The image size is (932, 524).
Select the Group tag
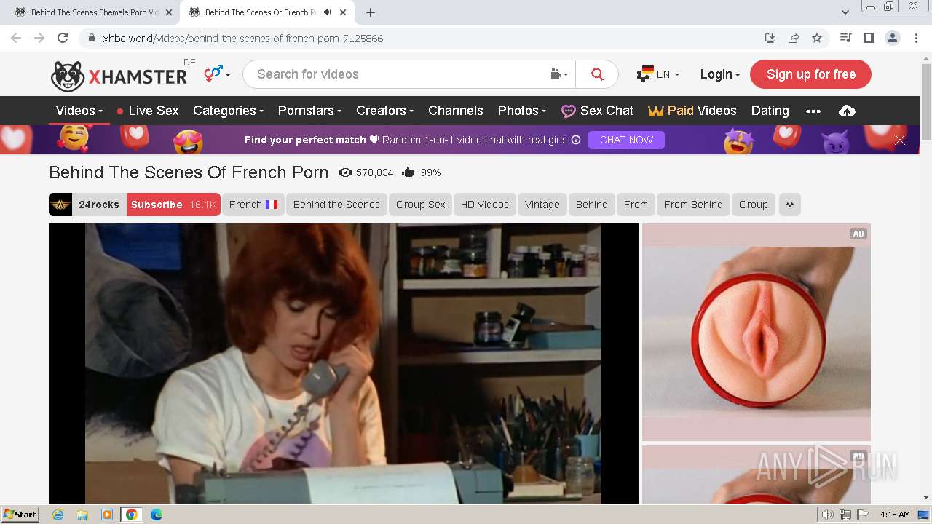click(x=754, y=205)
